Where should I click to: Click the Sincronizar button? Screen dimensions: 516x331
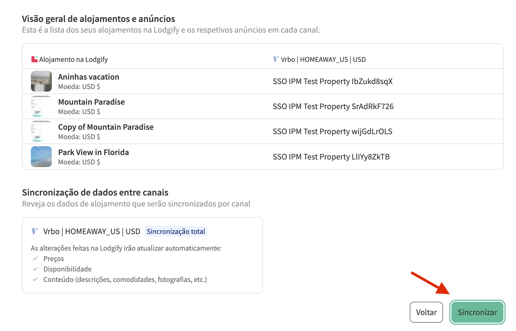tap(477, 312)
